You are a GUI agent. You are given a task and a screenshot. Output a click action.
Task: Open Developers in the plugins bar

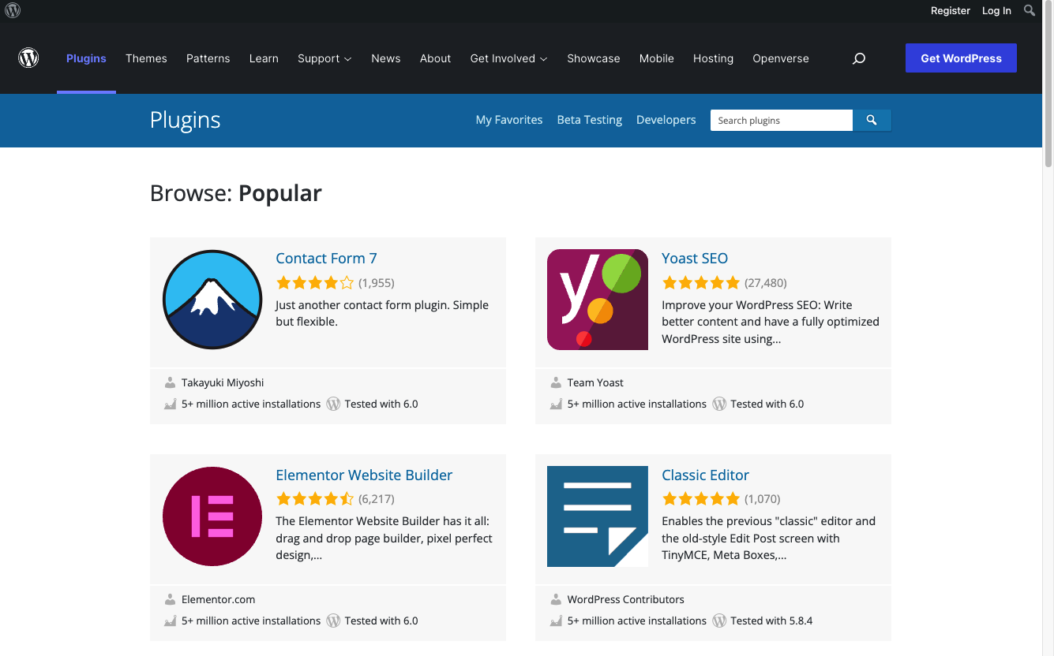[x=666, y=120]
